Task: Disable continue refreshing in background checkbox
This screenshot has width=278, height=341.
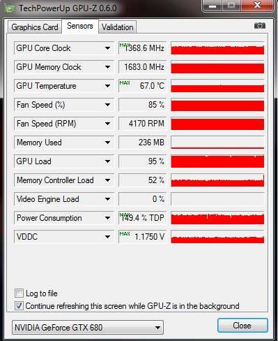Action: (x=19, y=305)
